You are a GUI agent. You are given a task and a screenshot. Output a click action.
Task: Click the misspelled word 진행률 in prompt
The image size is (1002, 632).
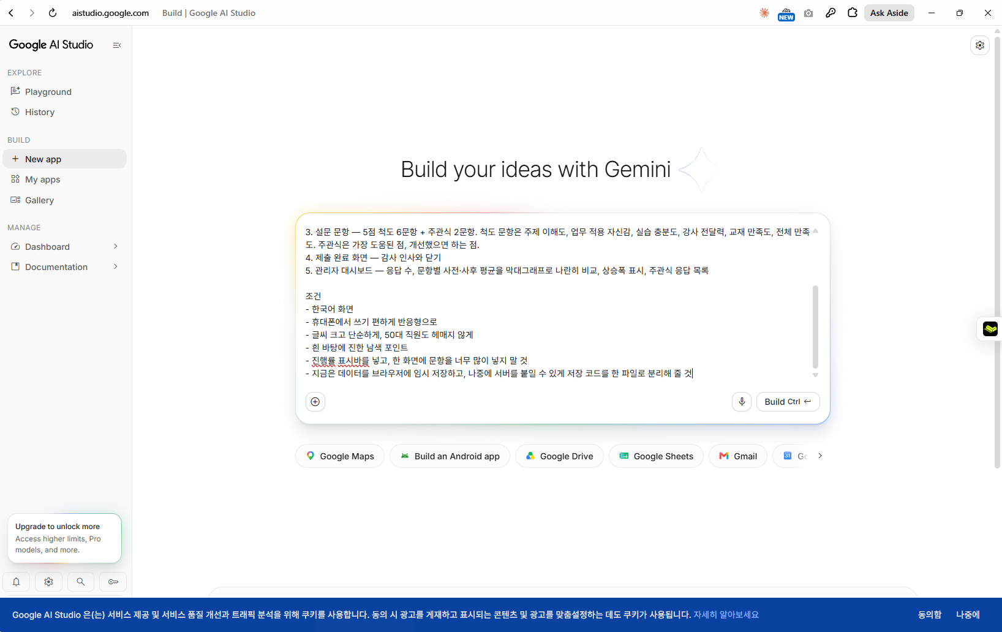pyautogui.click(x=324, y=361)
